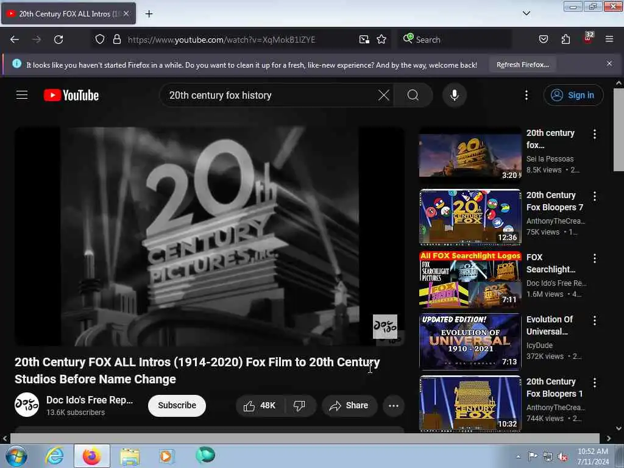Screen dimensions: 624x468
Task: Click FOX Searchlight title link
Action: 551,263
